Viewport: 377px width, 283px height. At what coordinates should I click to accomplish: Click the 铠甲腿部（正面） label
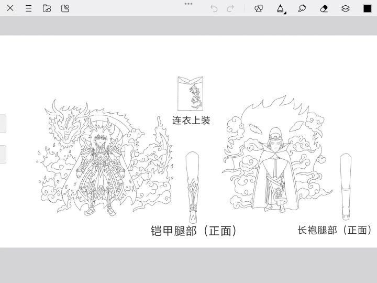tap(194, 231)
